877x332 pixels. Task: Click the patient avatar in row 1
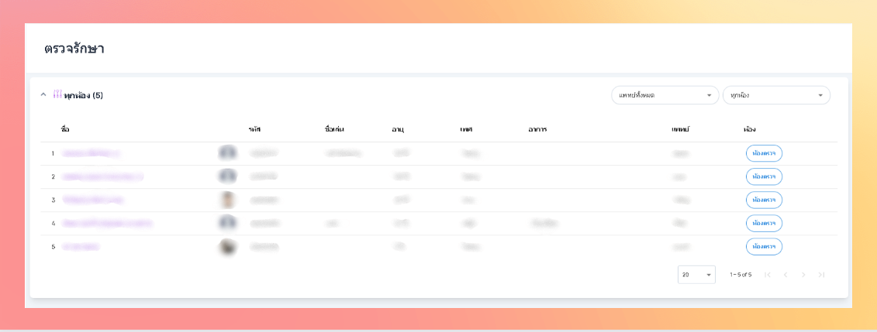coord(228,153)
